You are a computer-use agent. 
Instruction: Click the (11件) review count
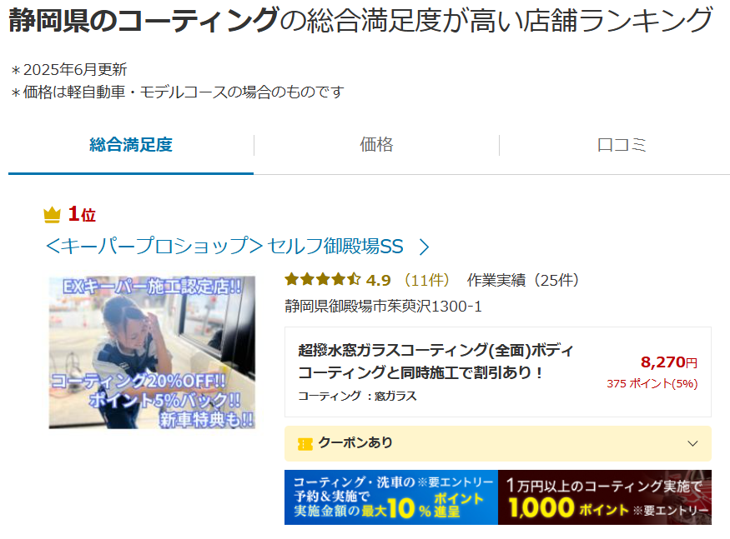pos(426,280)
